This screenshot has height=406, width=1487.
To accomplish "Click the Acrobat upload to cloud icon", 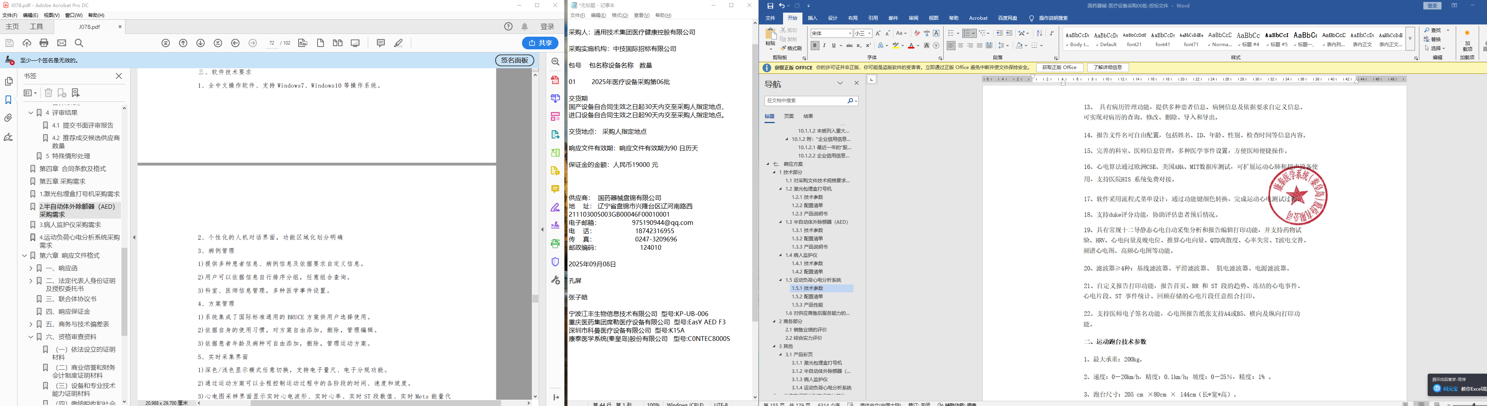I will point(26,43).
